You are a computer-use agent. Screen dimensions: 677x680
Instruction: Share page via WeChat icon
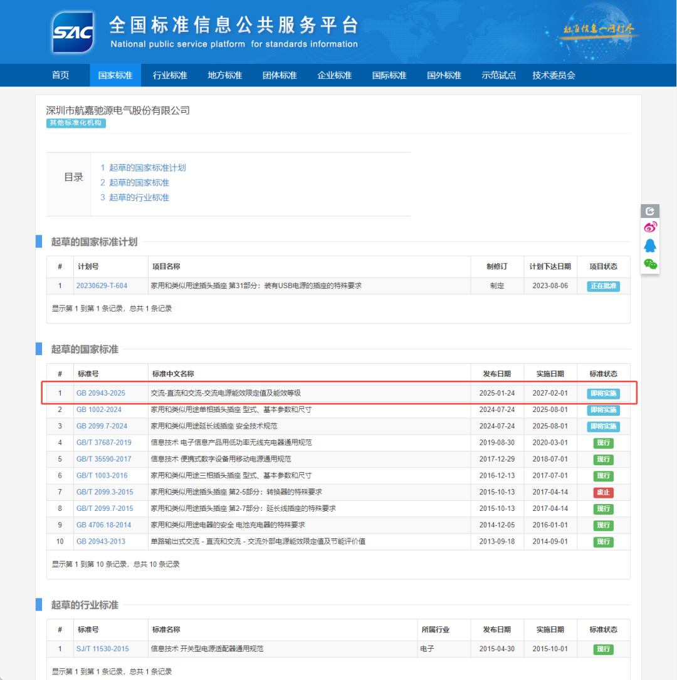(650, 264)
